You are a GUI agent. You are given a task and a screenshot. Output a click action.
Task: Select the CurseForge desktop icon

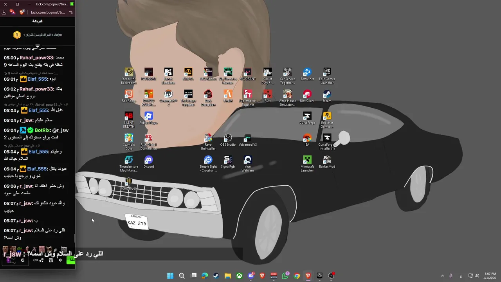click(x=307, y=118)
